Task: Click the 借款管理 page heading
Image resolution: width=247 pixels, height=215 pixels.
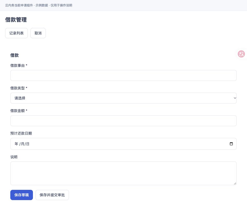Action: coord(16,20)
